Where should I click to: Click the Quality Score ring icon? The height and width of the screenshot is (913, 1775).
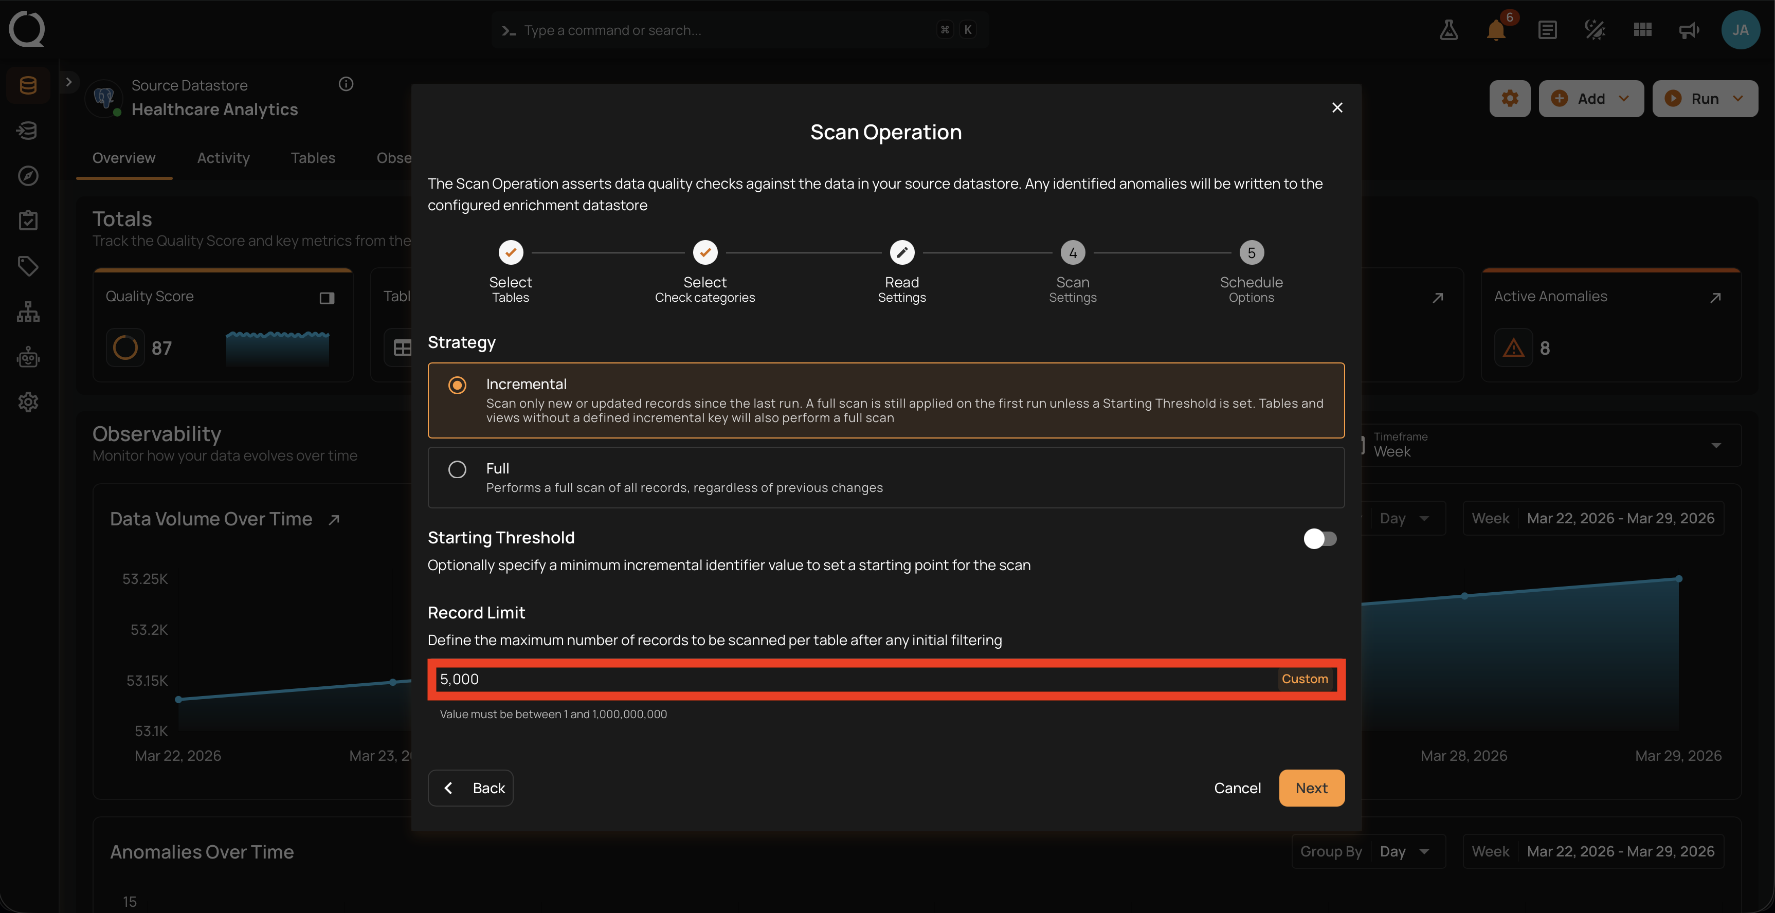tap(125, 348)
